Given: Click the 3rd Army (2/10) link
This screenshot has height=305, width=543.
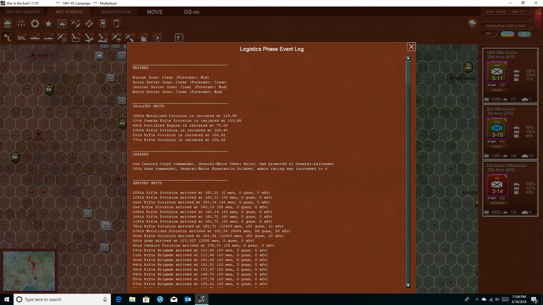Looking at the screenshot, I should pyautogui.click(x=500, y=114).
